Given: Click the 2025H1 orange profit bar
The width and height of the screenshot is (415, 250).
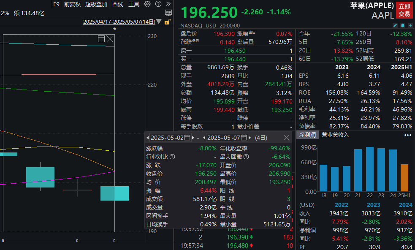Looking at the screenshot, I should click(404, 178).
